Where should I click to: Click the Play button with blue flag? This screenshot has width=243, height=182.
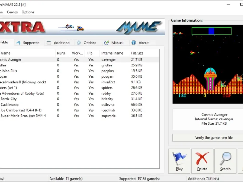click(179, 161)
